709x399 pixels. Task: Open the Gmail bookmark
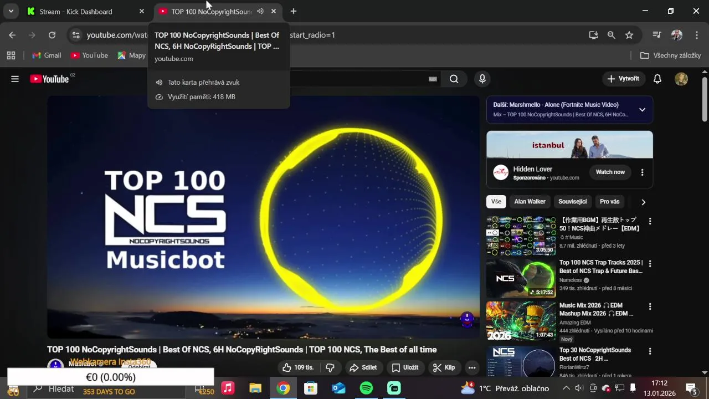(47, 55)
